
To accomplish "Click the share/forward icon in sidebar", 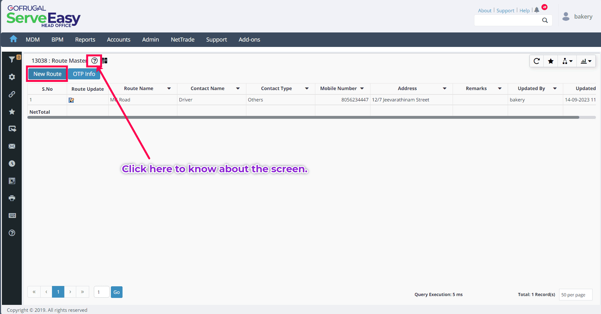I will coord(12,129).
